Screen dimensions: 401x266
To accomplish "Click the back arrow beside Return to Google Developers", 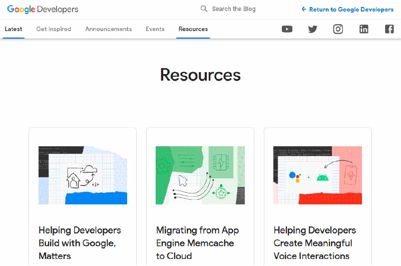I will [304, 9].
